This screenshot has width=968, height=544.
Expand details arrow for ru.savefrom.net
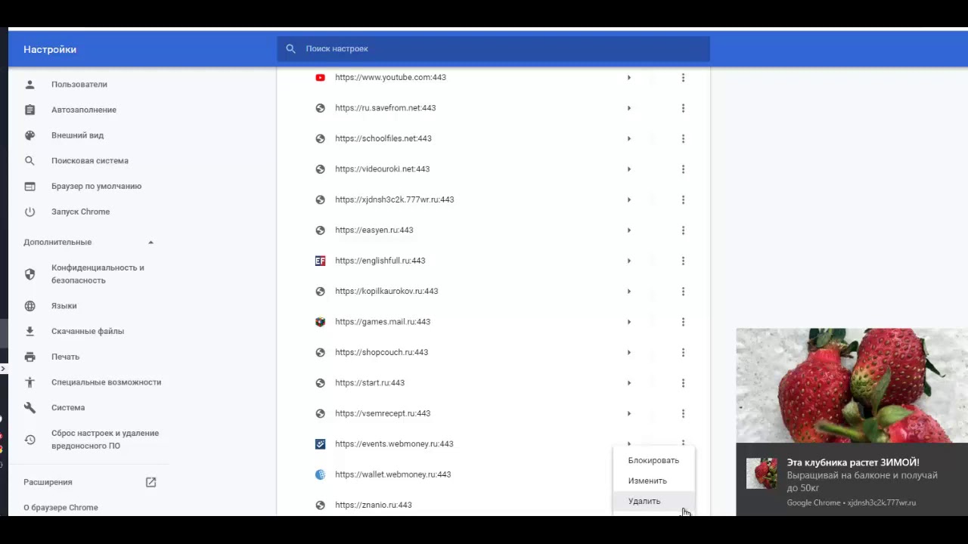click(x=628, y=108)
